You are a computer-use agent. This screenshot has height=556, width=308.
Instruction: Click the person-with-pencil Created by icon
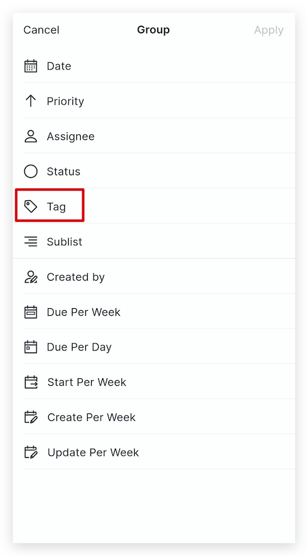[x=31, y=277]
